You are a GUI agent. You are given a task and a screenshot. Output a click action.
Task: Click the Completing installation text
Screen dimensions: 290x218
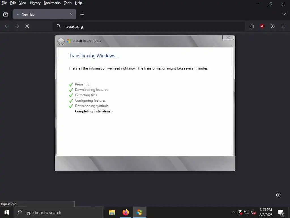[x=94, y=111]
